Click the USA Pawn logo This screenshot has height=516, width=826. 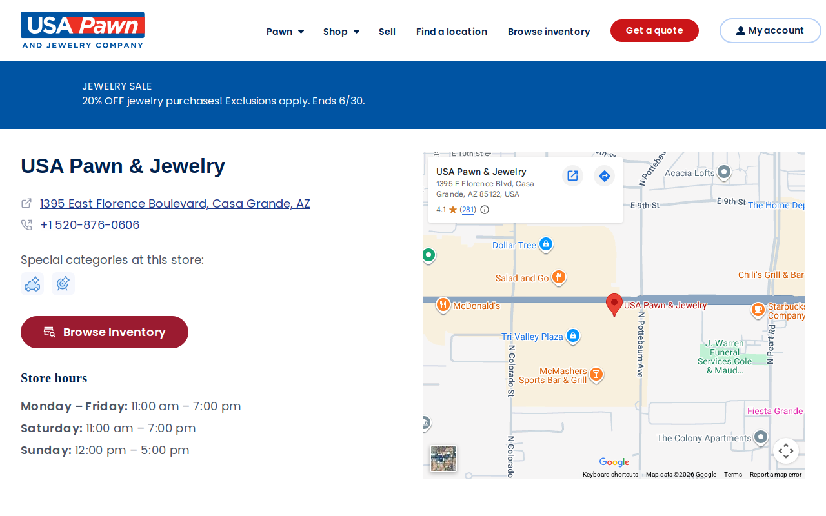coord(83,30)
